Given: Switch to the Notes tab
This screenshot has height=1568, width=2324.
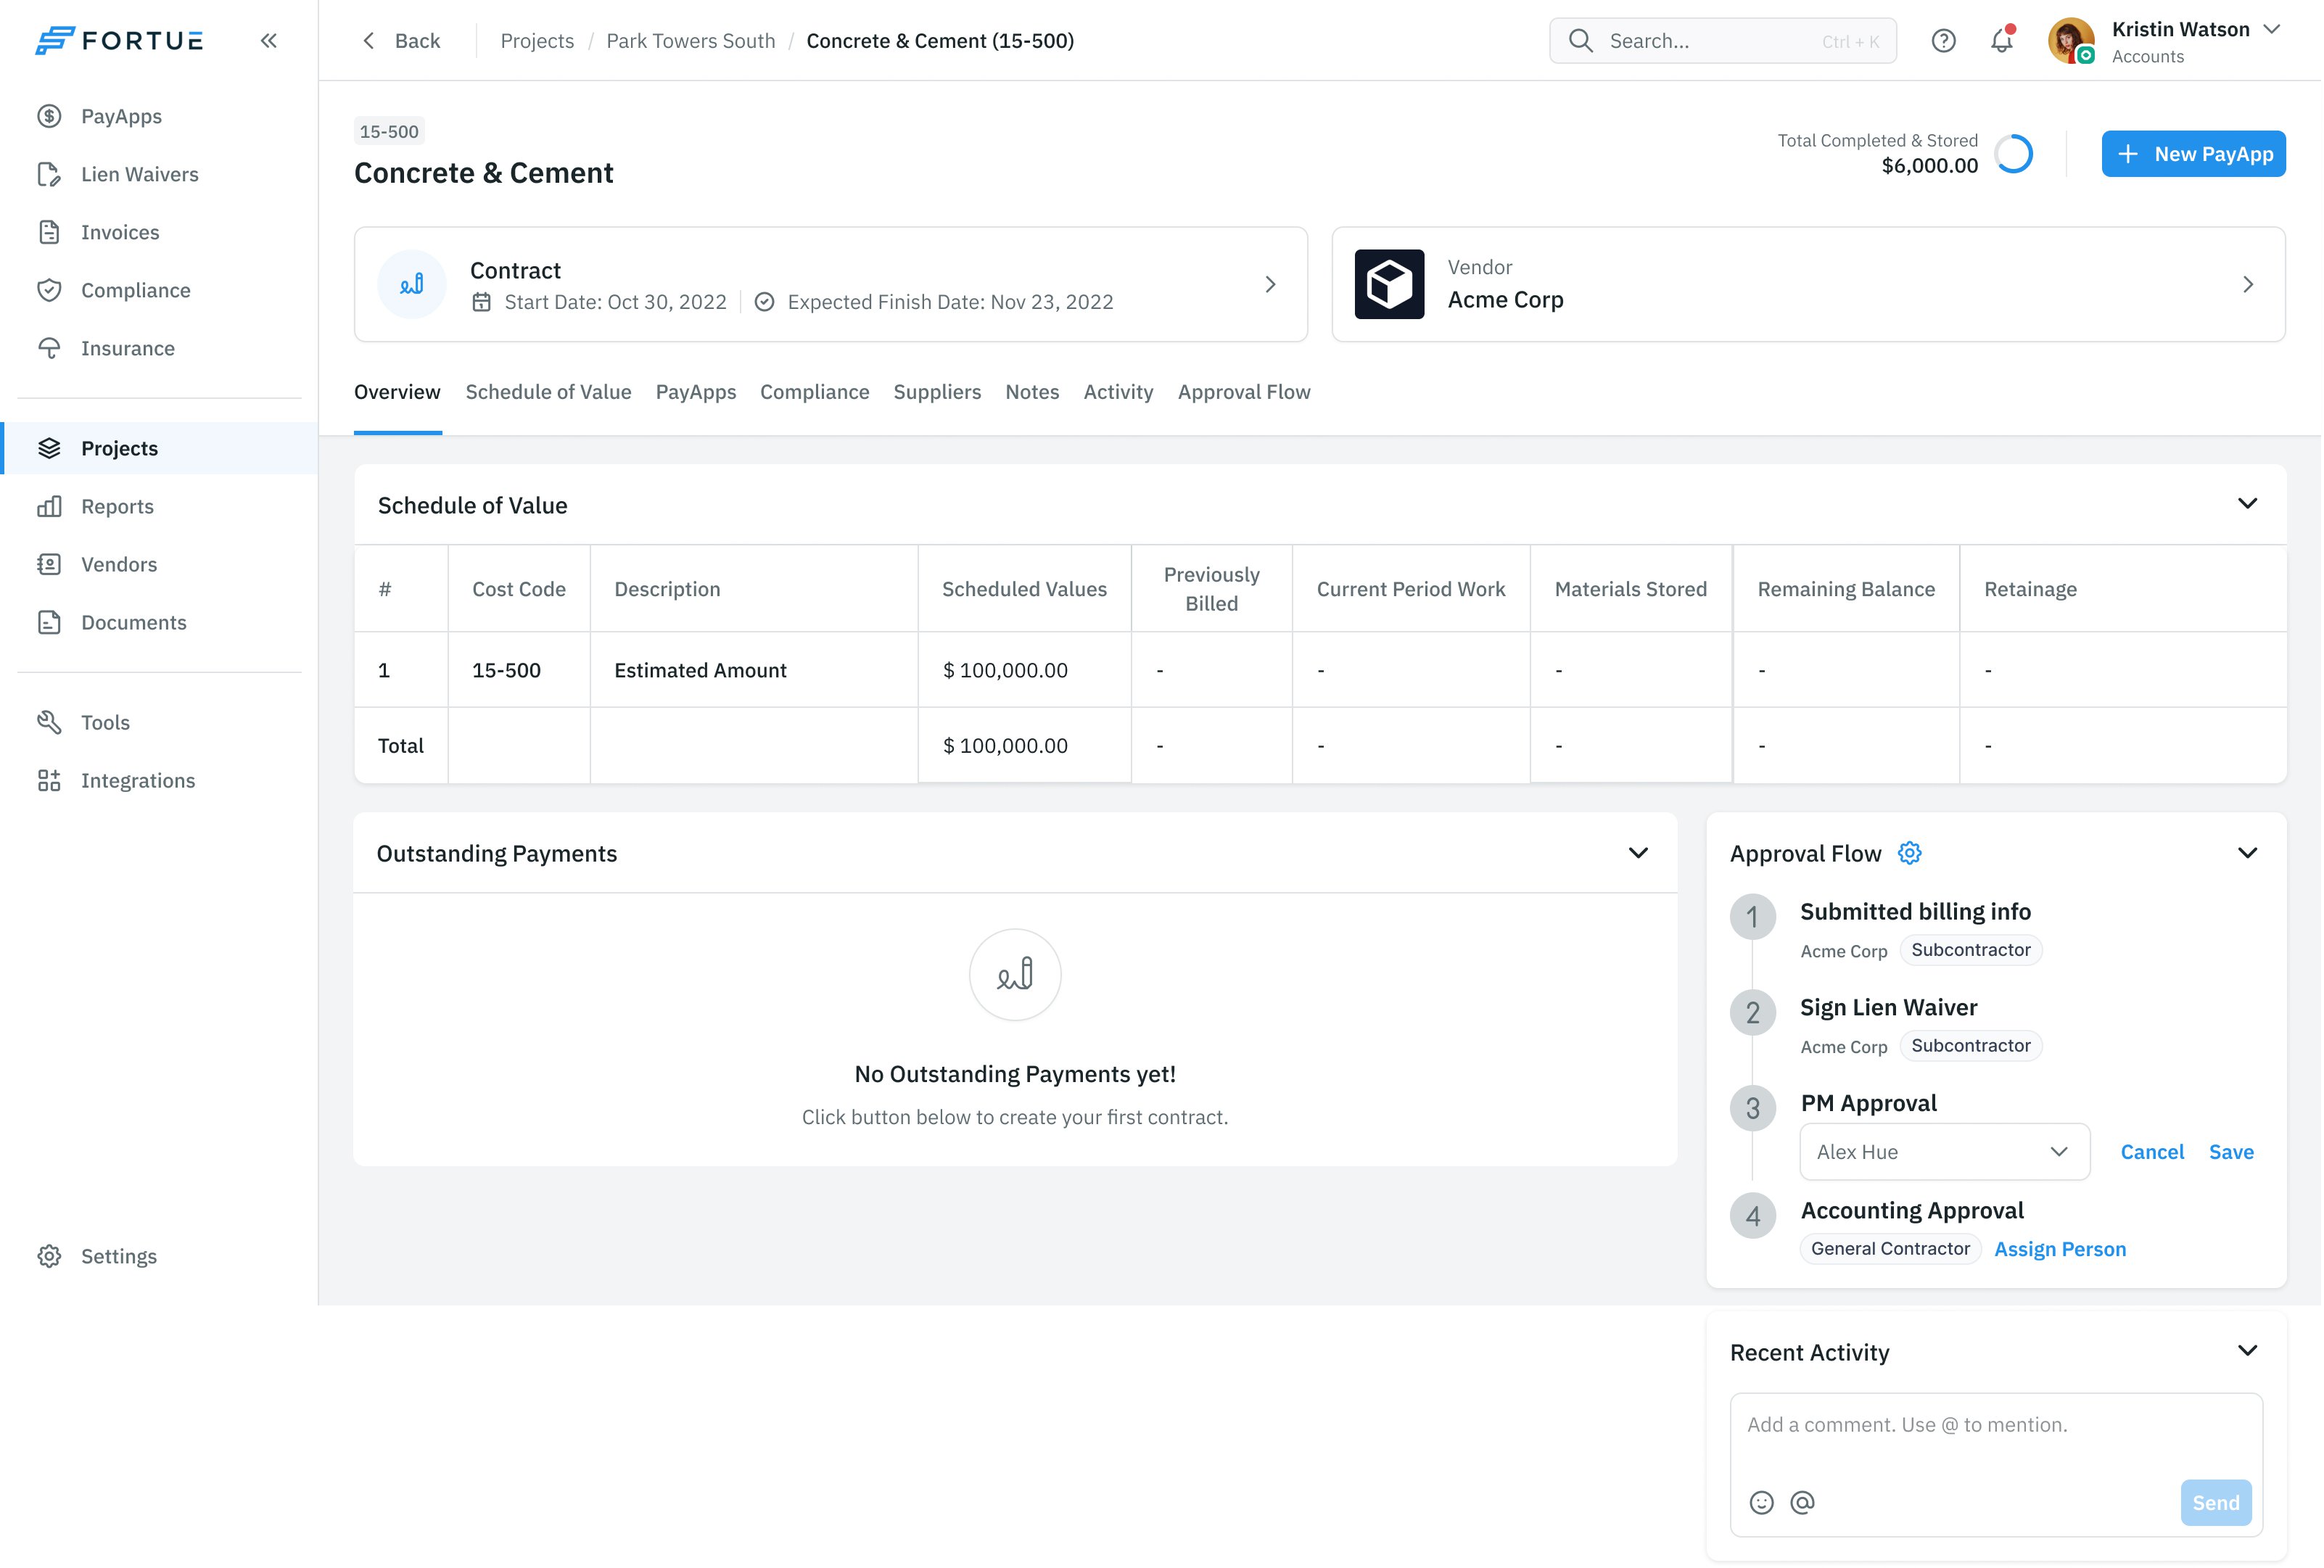Looking at the screenshot, I should point(1033,392).
